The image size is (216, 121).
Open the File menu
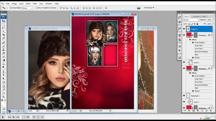tap(2, 4)
